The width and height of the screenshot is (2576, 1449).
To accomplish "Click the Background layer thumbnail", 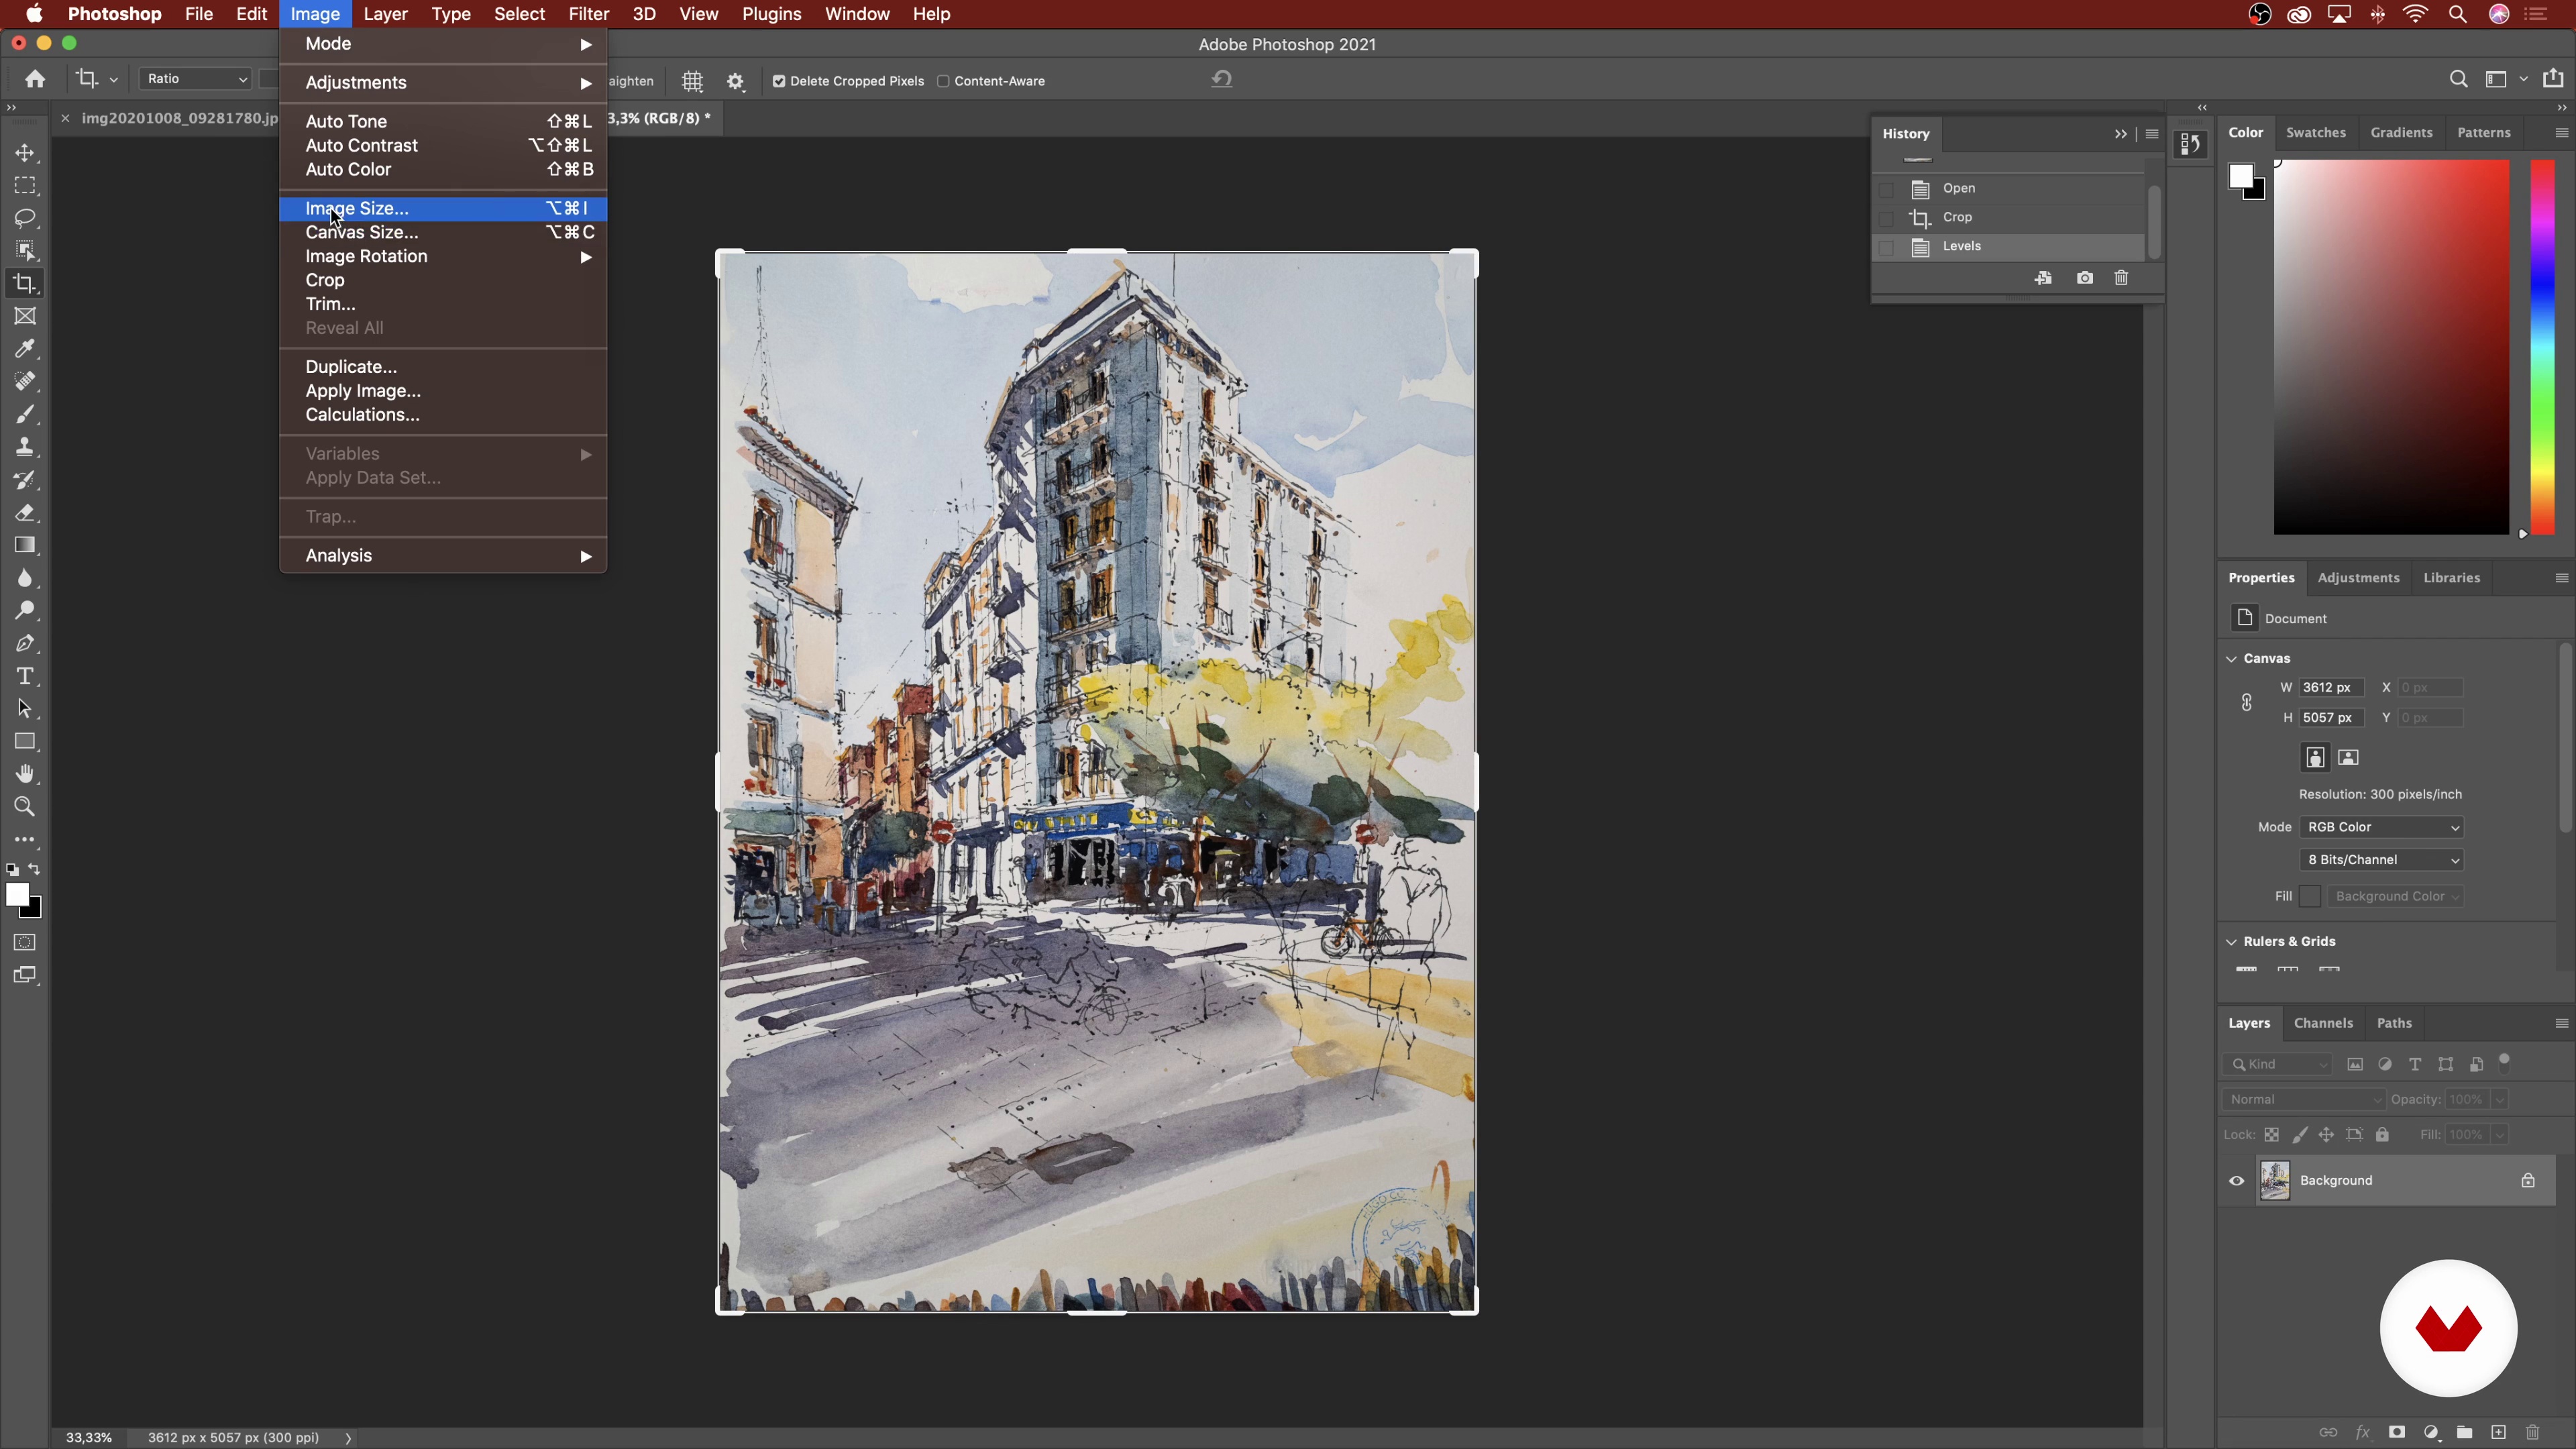I will click(2275, 1180).
